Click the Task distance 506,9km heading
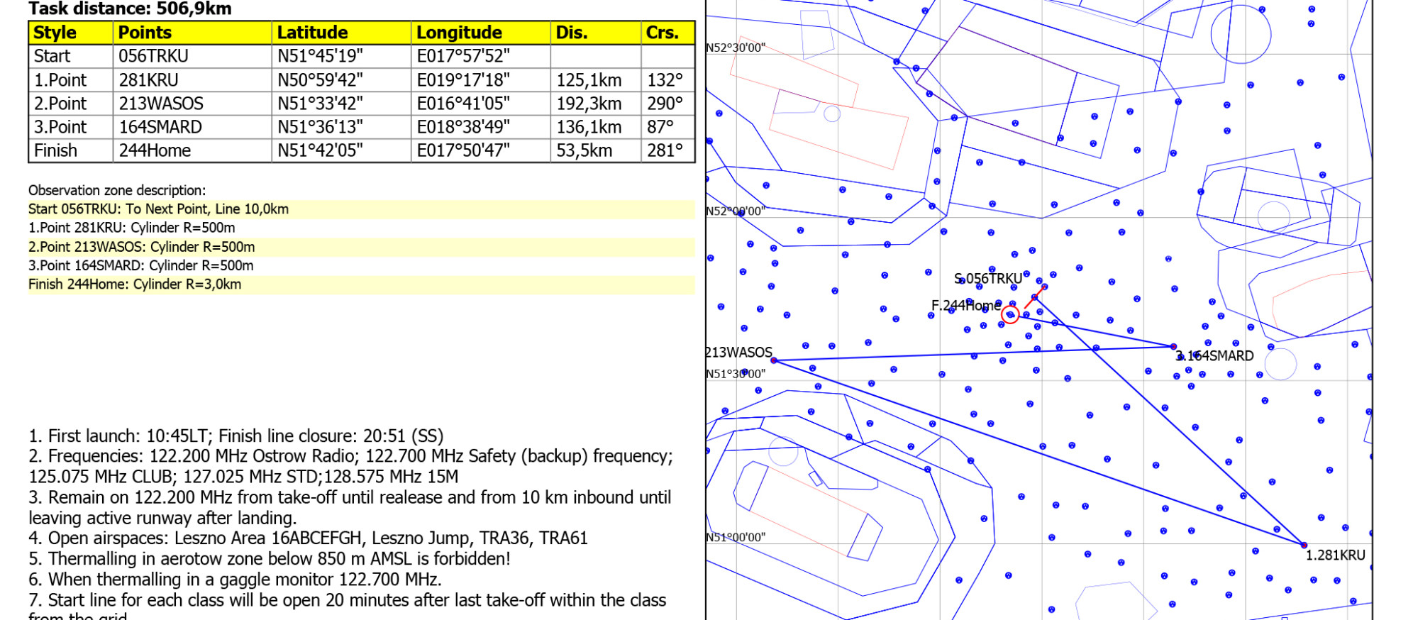The image size is (1413, 620). point(130,9)
